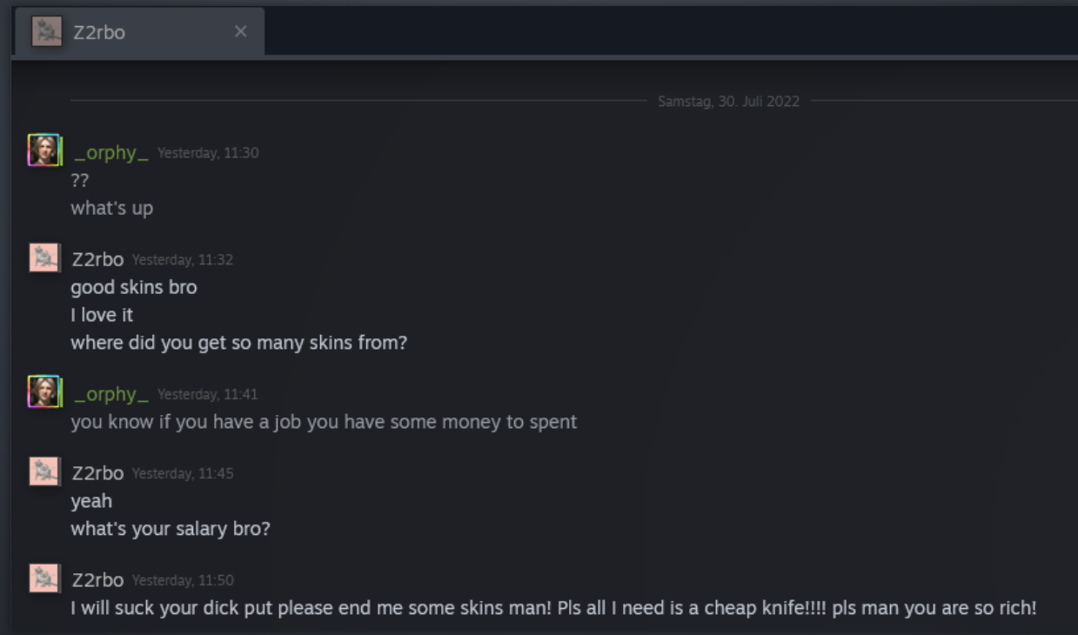
Task: Close the Z2rbo chat tab
Action: coord(241,32)
